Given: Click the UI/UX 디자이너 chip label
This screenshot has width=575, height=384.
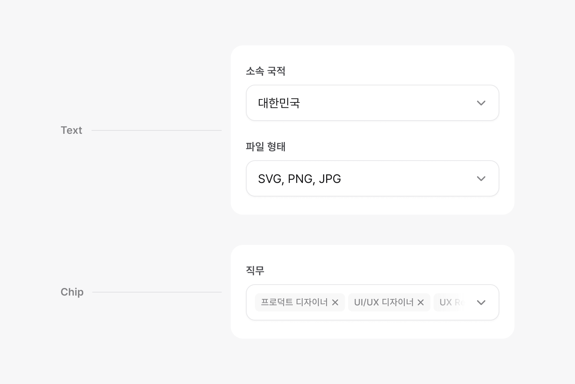Looking at the screenshot, I should click(x=384, y=302).
